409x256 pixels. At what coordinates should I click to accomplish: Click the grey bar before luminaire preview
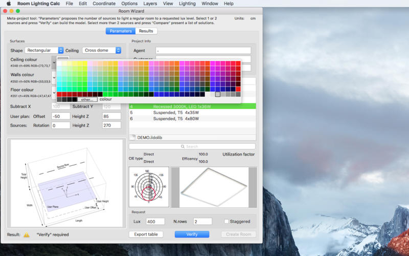175,187
